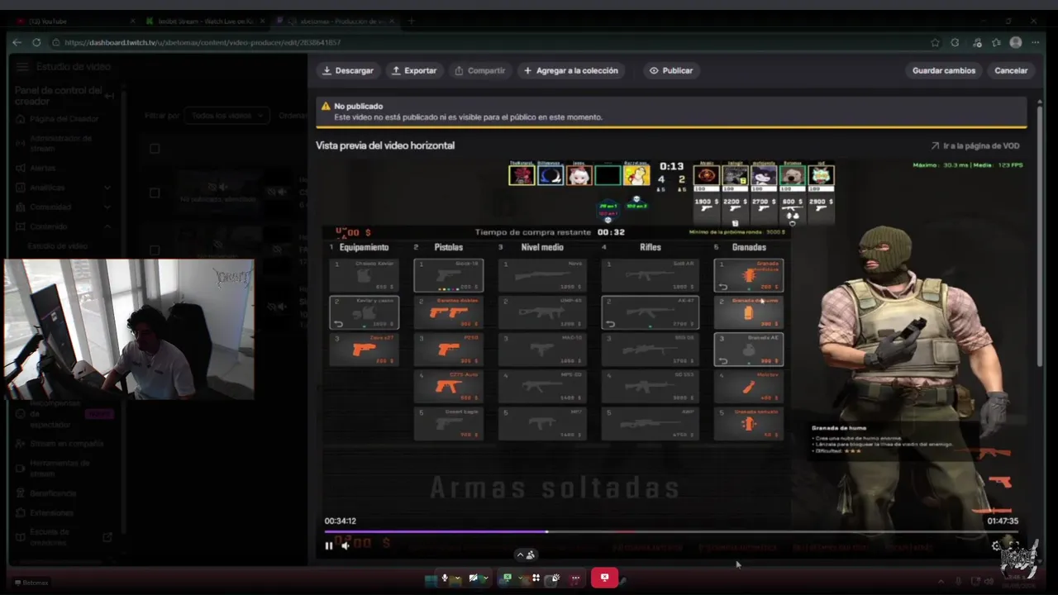Screen dimensions: 1058x595
Task: Select the Twitch video producer browser tab
Action: point(335,21)
